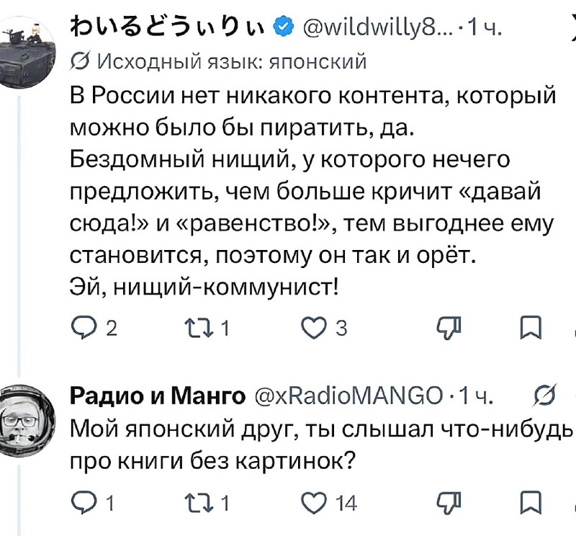Retweet the Радио и Манго reply
This screenshot has height=536, width=576.
click(x=199, y=502)
